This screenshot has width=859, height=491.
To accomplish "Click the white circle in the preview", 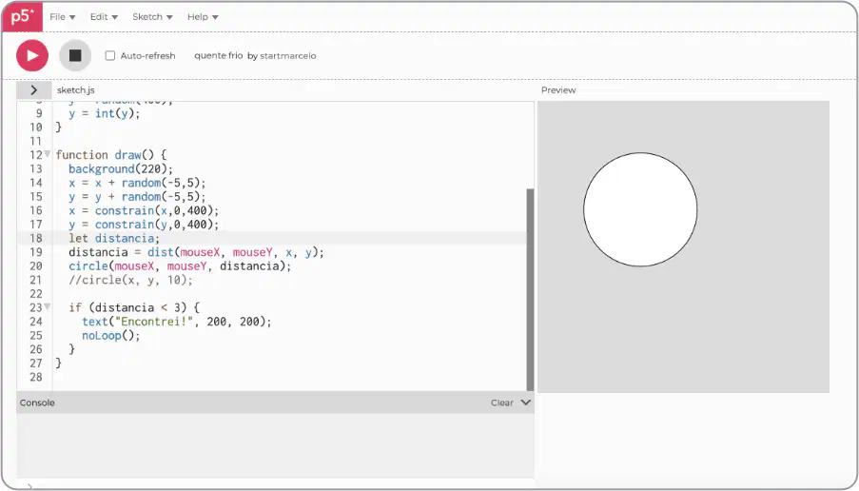I will [640, 209].
